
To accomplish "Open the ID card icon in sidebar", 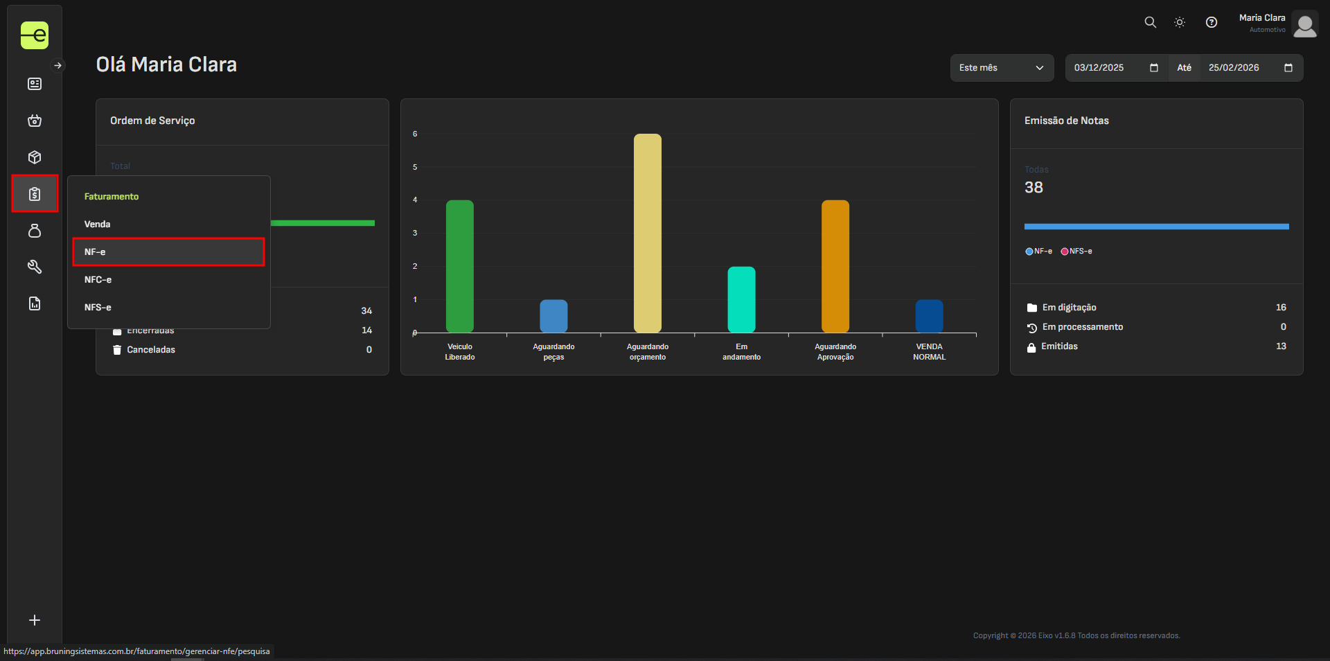I will tap(35, 84).
